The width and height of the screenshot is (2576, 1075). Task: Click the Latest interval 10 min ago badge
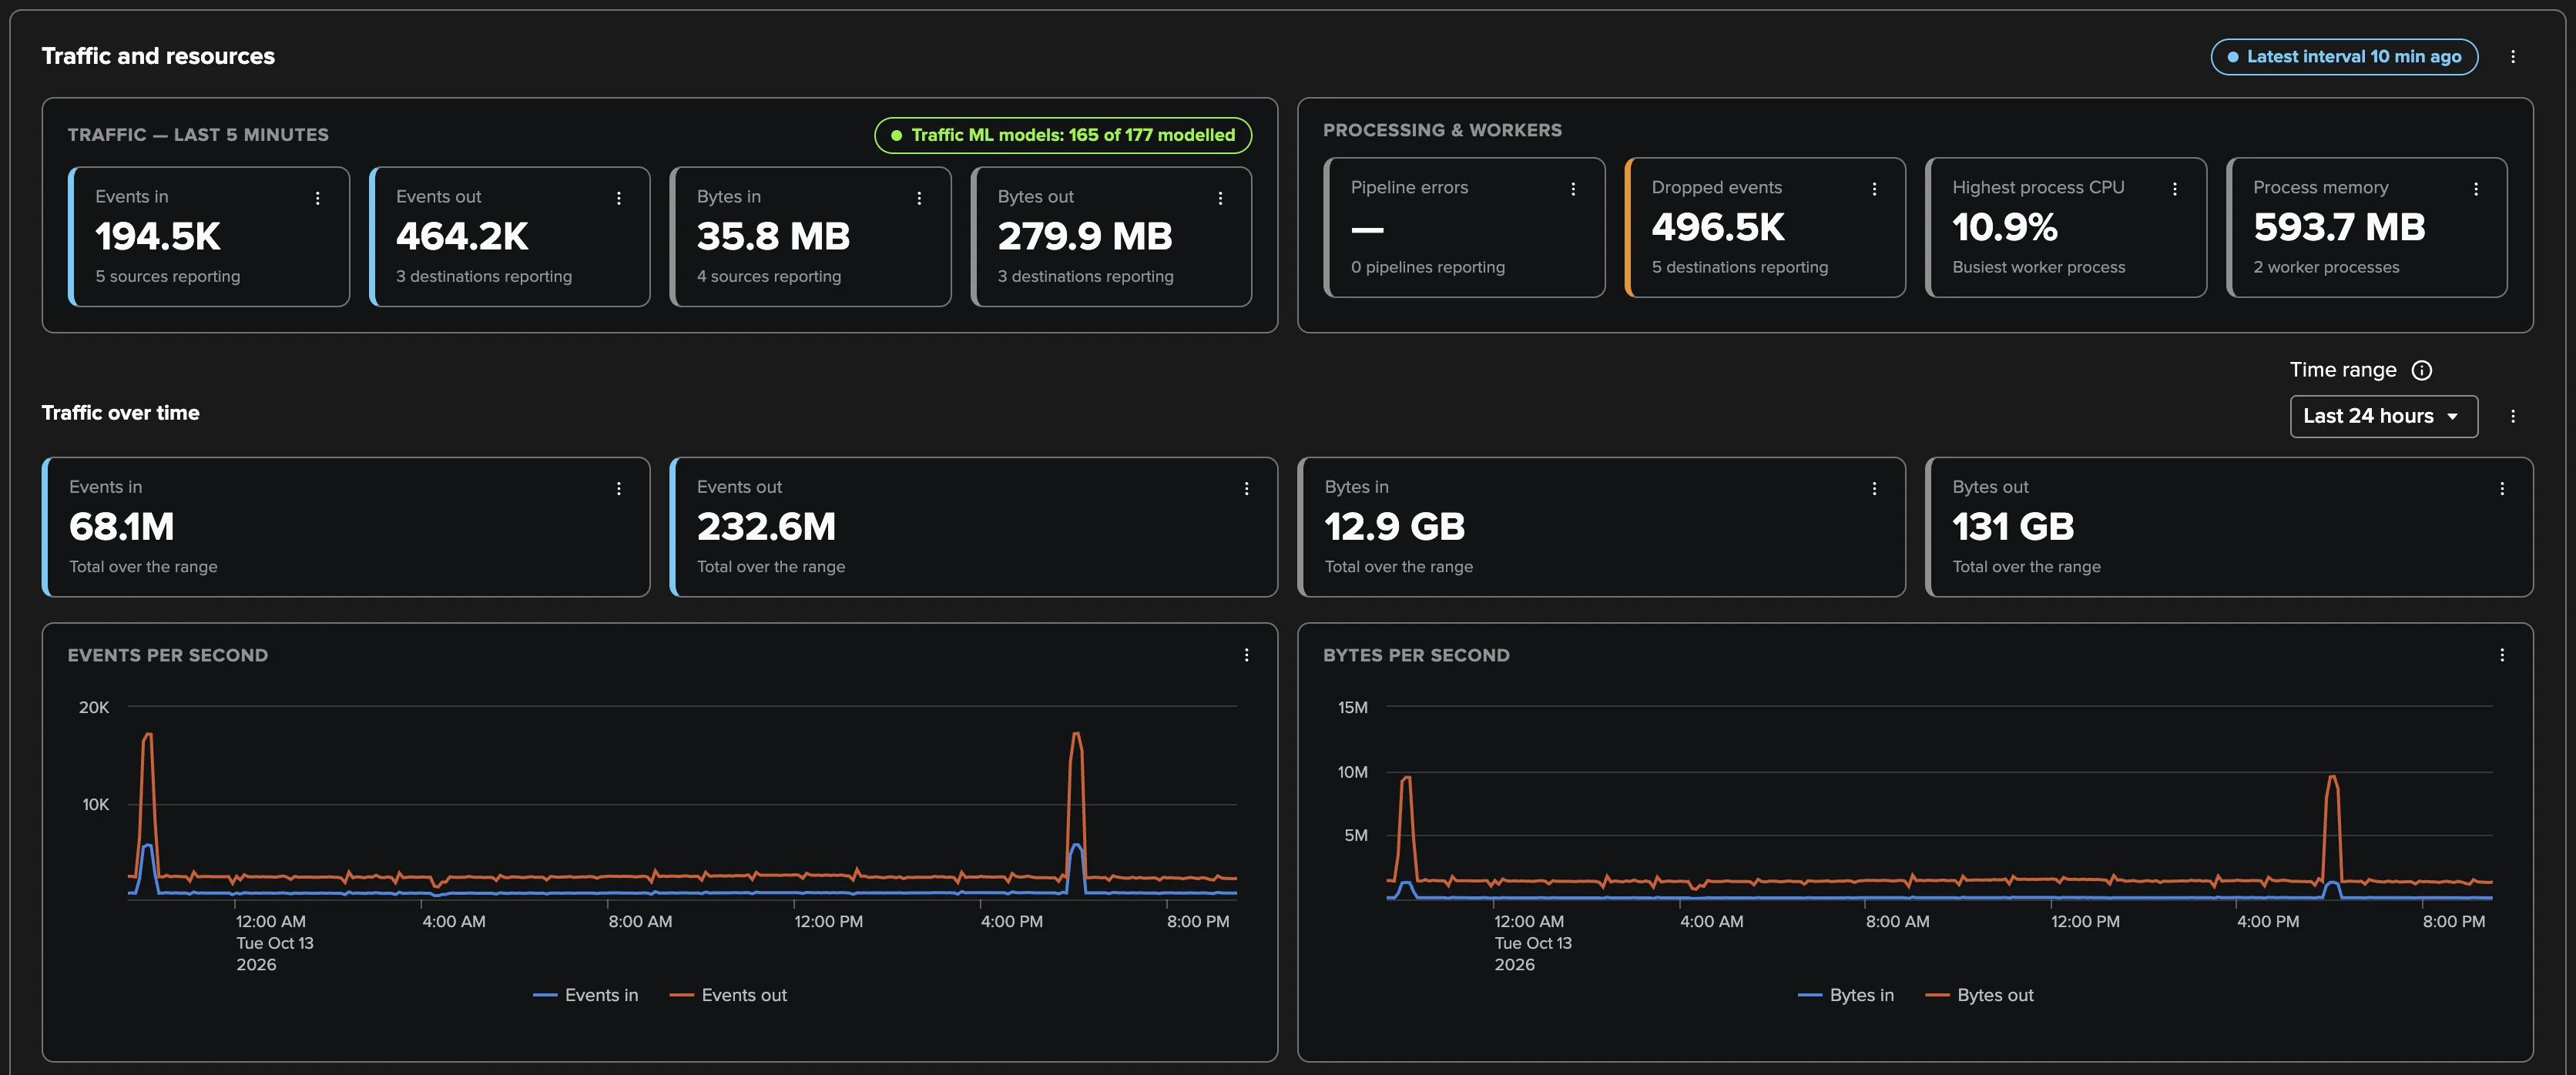click(x=2343, y=57)
